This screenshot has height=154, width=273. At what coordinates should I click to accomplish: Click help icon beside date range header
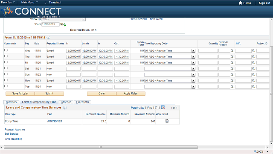[48, 38]
